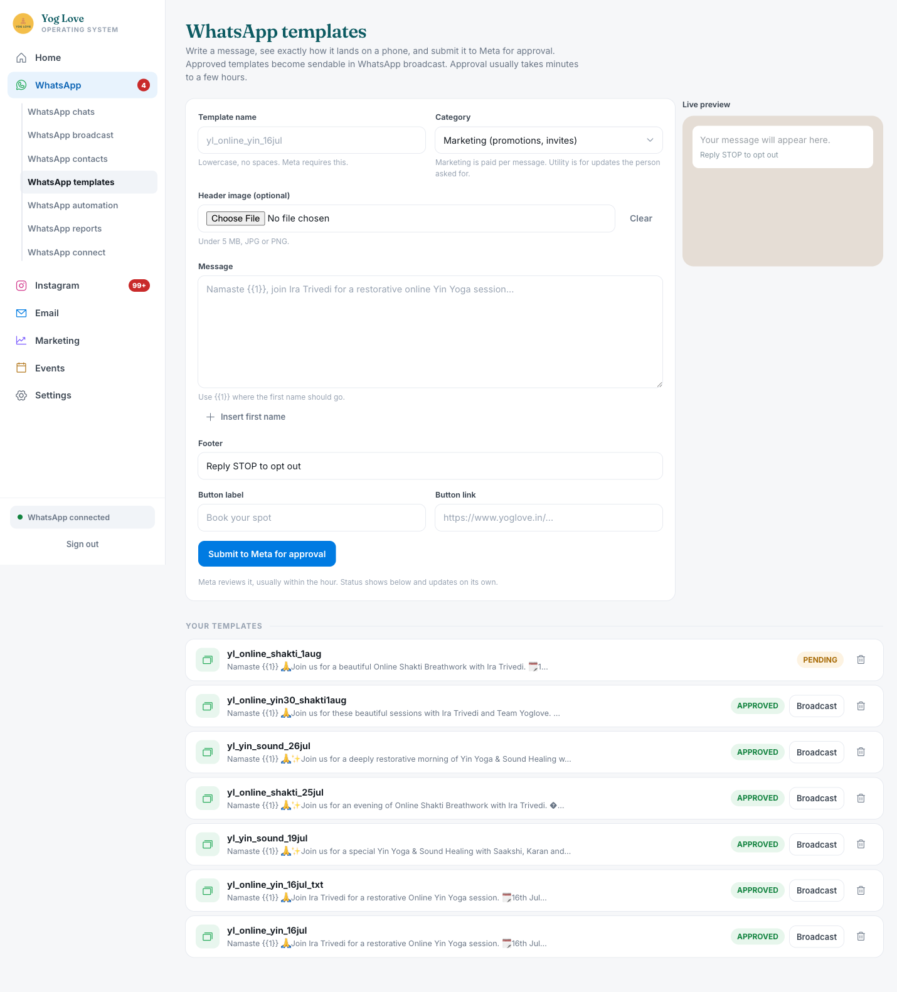Click the yl_online_shakti_25jul template name
Viewport: 897px width, 992px height.
coord(275,792)
